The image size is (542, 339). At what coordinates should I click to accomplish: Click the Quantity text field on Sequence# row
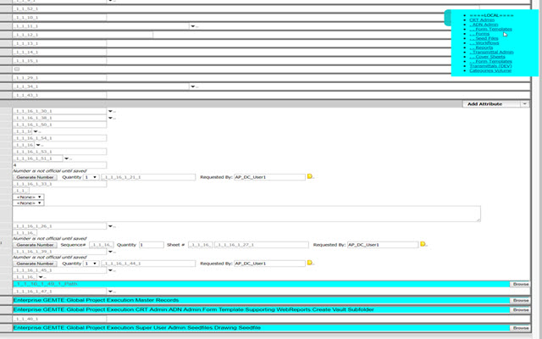152,245
